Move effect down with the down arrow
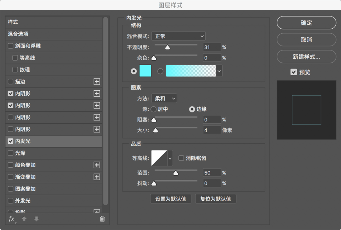This screenshot has width=341, height=230. click(x=37, y=219)
